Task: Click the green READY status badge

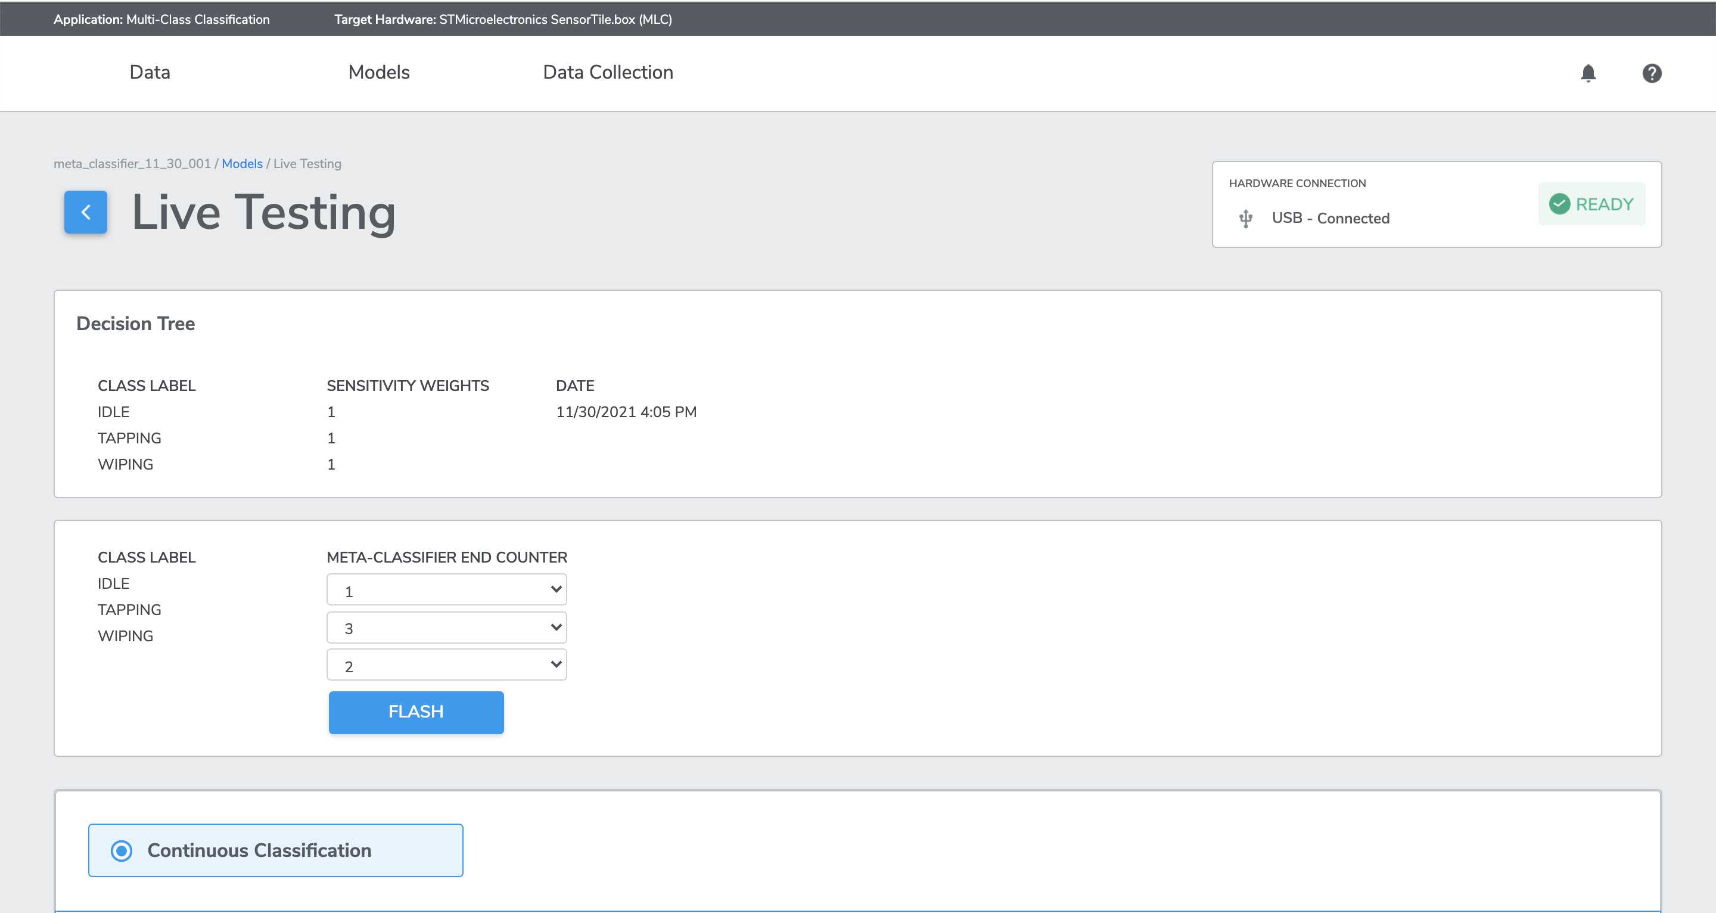Action: click(x=1591, y=204)
